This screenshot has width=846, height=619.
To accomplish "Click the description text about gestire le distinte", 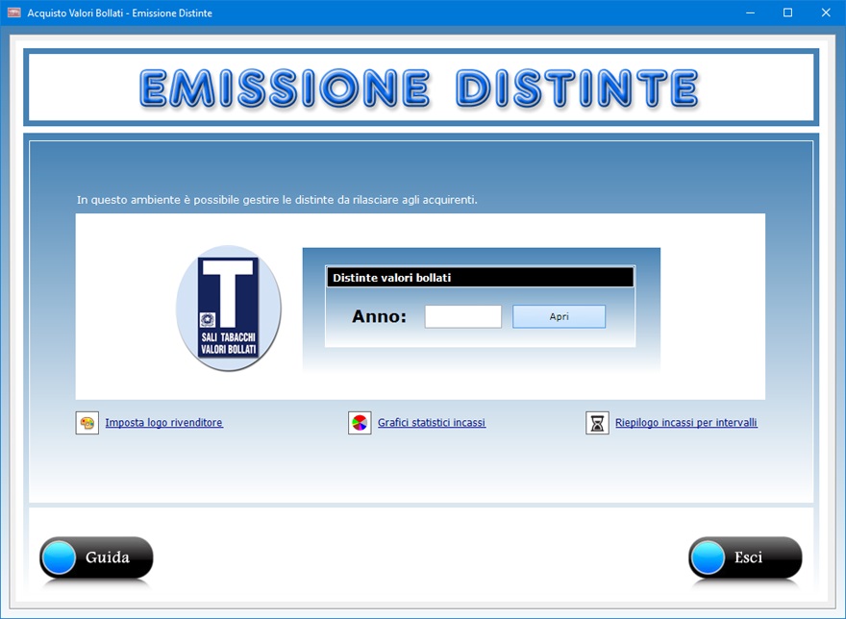I will [277, 200].
